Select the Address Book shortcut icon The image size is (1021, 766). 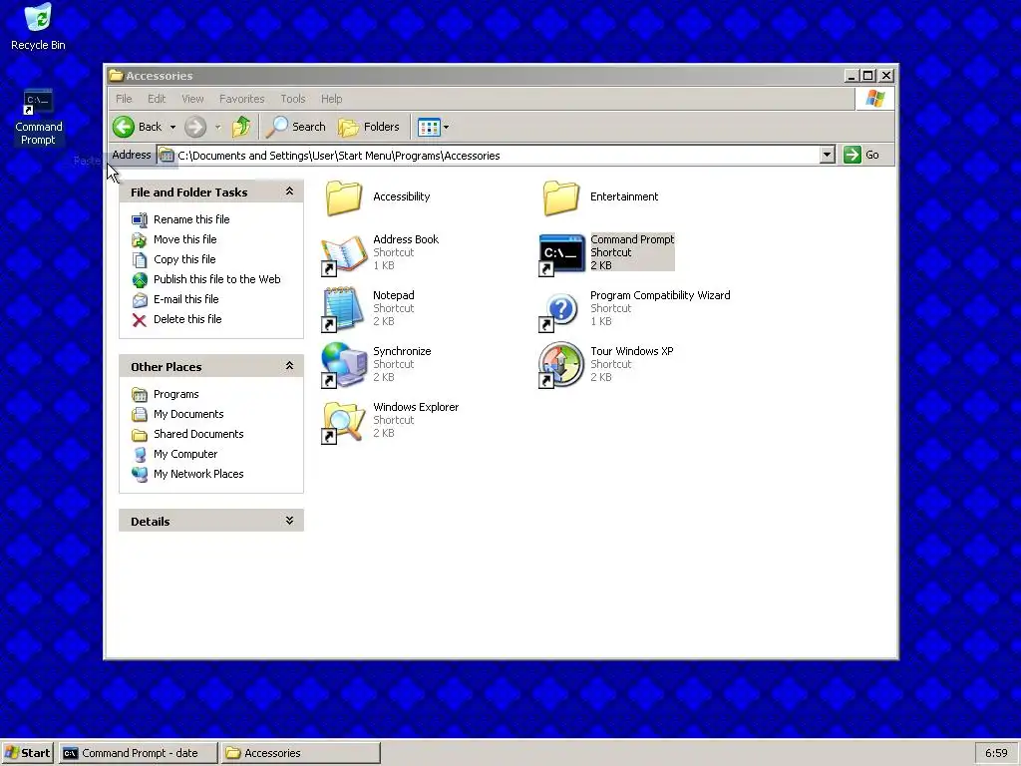344,254
